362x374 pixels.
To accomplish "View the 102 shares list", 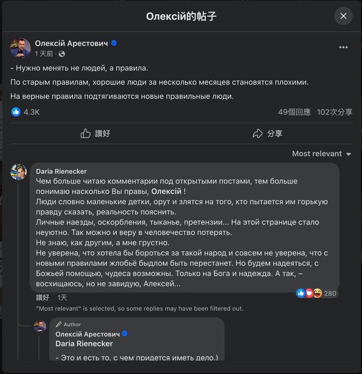I will point(335,112).
